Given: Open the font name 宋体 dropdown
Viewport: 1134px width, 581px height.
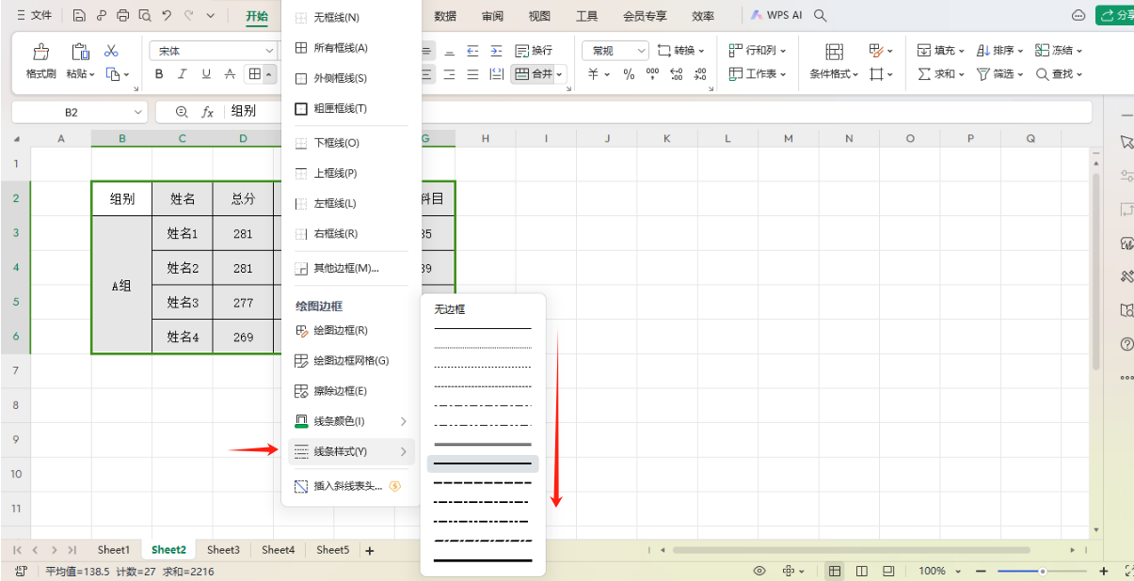Looking at the screenshot, I should 269,51.
